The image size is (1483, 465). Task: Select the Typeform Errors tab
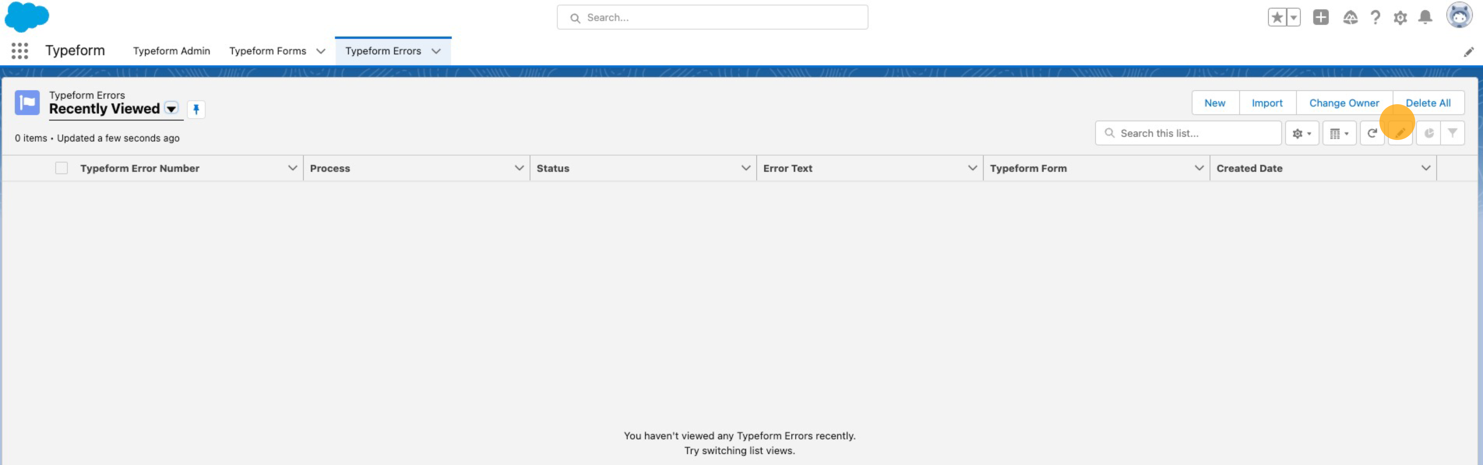[x=383, y=51]
